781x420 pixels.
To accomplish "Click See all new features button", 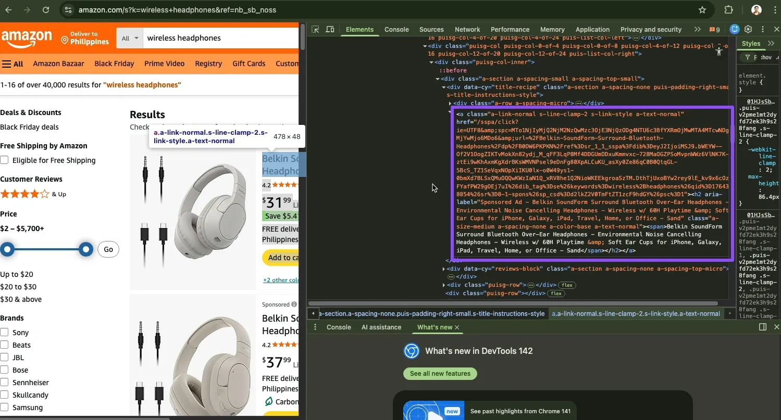I will [440, 374].
